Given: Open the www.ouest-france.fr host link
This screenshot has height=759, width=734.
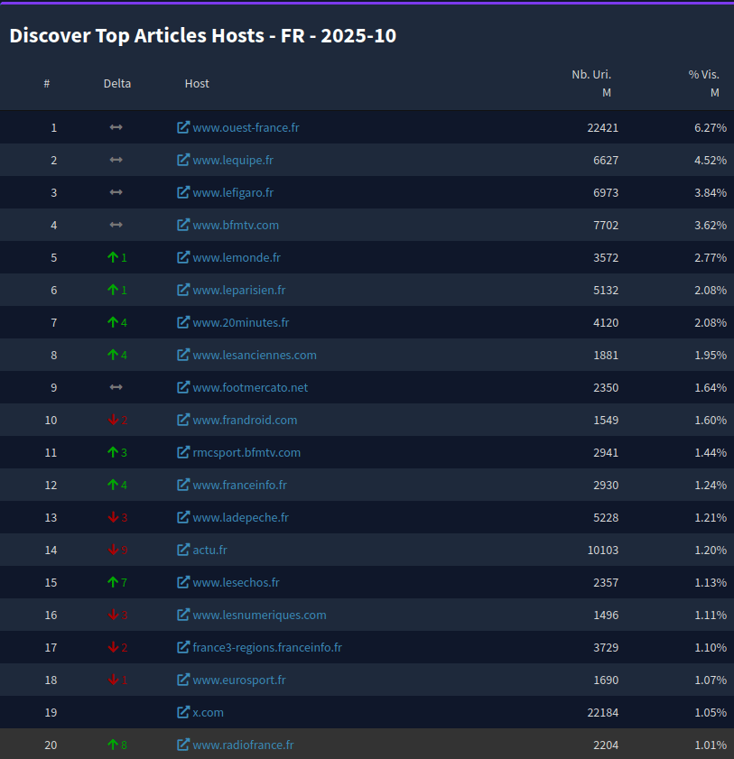Looking at the screenshot, I should pyautogui.click(x=246, y=128).
